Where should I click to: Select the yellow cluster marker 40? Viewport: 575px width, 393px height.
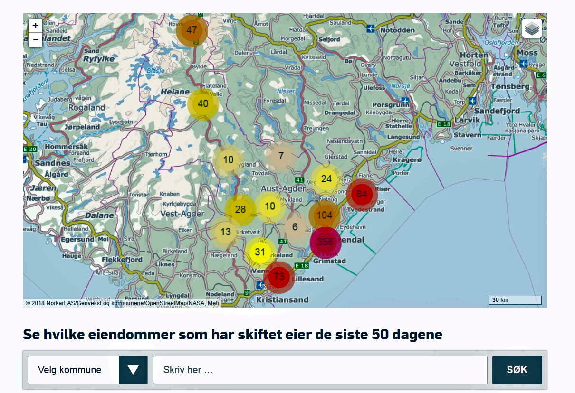point(203,104)
